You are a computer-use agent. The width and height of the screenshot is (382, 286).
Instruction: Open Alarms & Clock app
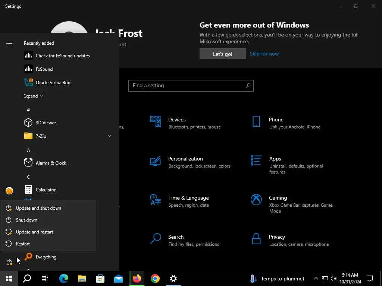pyautogui.click(x=51, y=163)
